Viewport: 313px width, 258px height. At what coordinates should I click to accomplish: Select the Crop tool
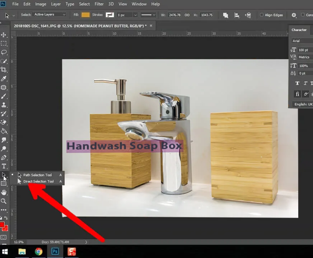coord(4,70)
